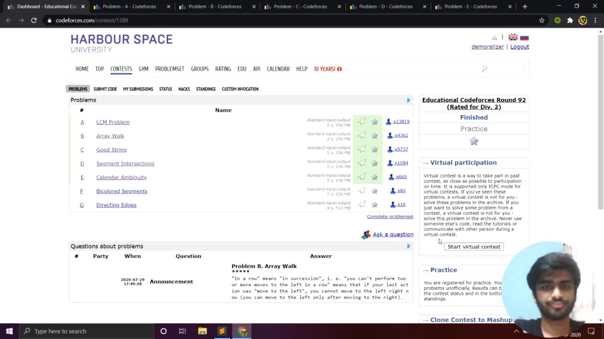The width and height of the screenshot is (604, 339).
Task: Open solved count x16 for problem G
Action: point(398,204)
